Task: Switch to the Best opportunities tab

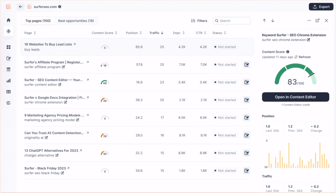Action: [x=76, y=20]
